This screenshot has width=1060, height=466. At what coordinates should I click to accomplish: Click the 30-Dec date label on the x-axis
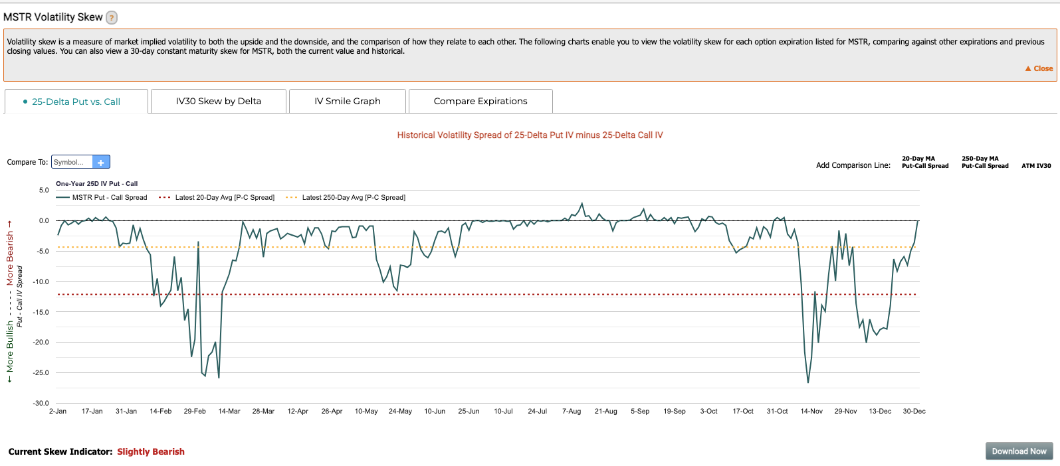click(x=914, y=412)
